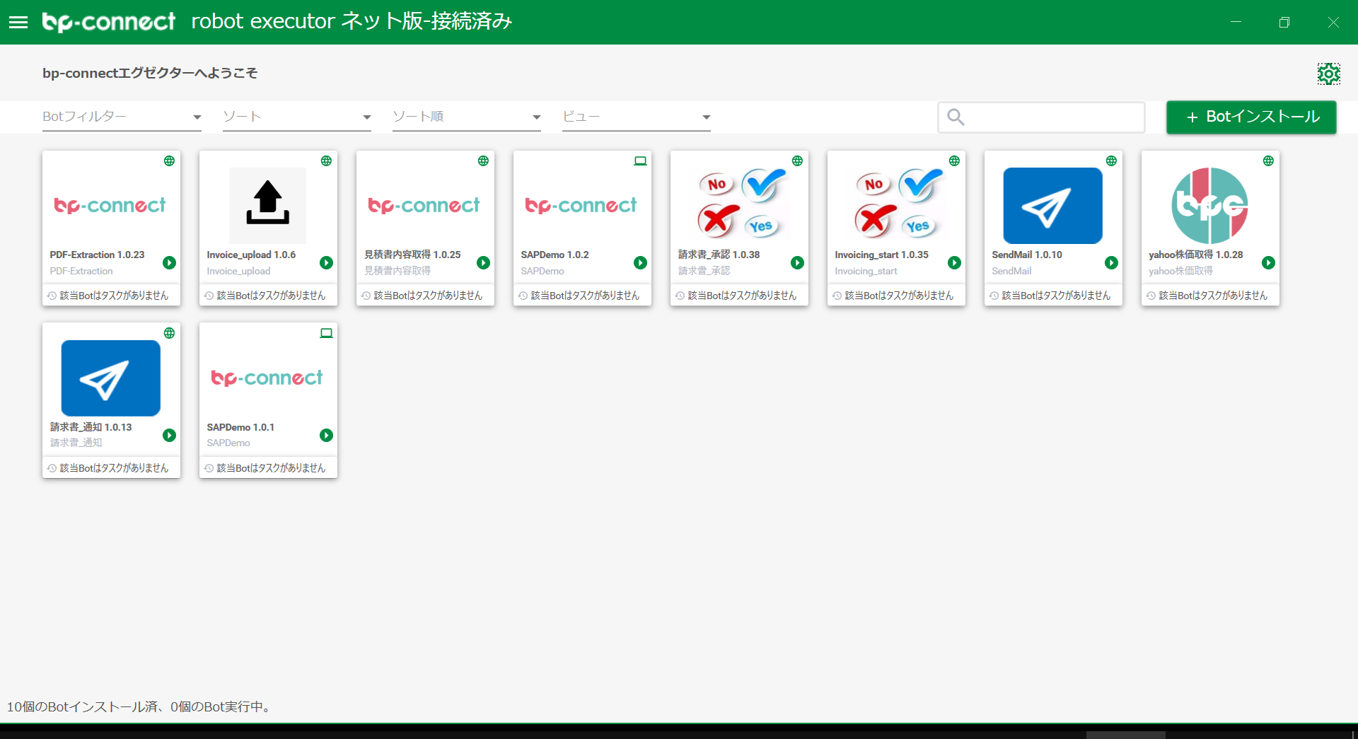
Task: Click globe icon on 見積書内容取得 card
Action: click(483, 161)
